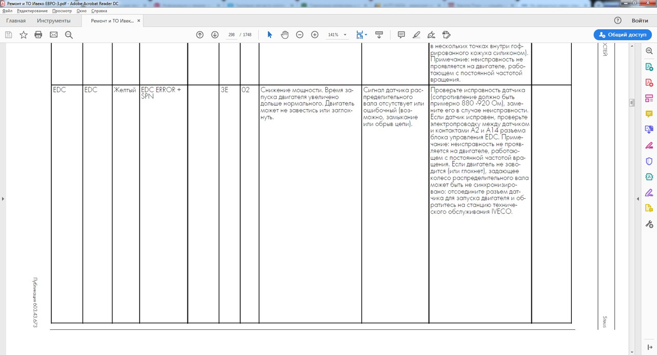This screenshot has width=657, height=355.
Task: Open Search tool in right pane
Action: pyautogui.click(x=649, y=51)
